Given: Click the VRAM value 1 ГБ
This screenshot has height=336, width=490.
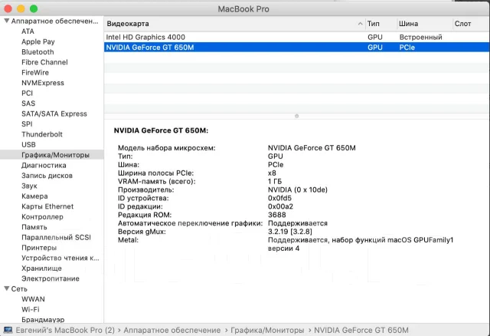Looking at the screenshot, I should coord(275,181).
